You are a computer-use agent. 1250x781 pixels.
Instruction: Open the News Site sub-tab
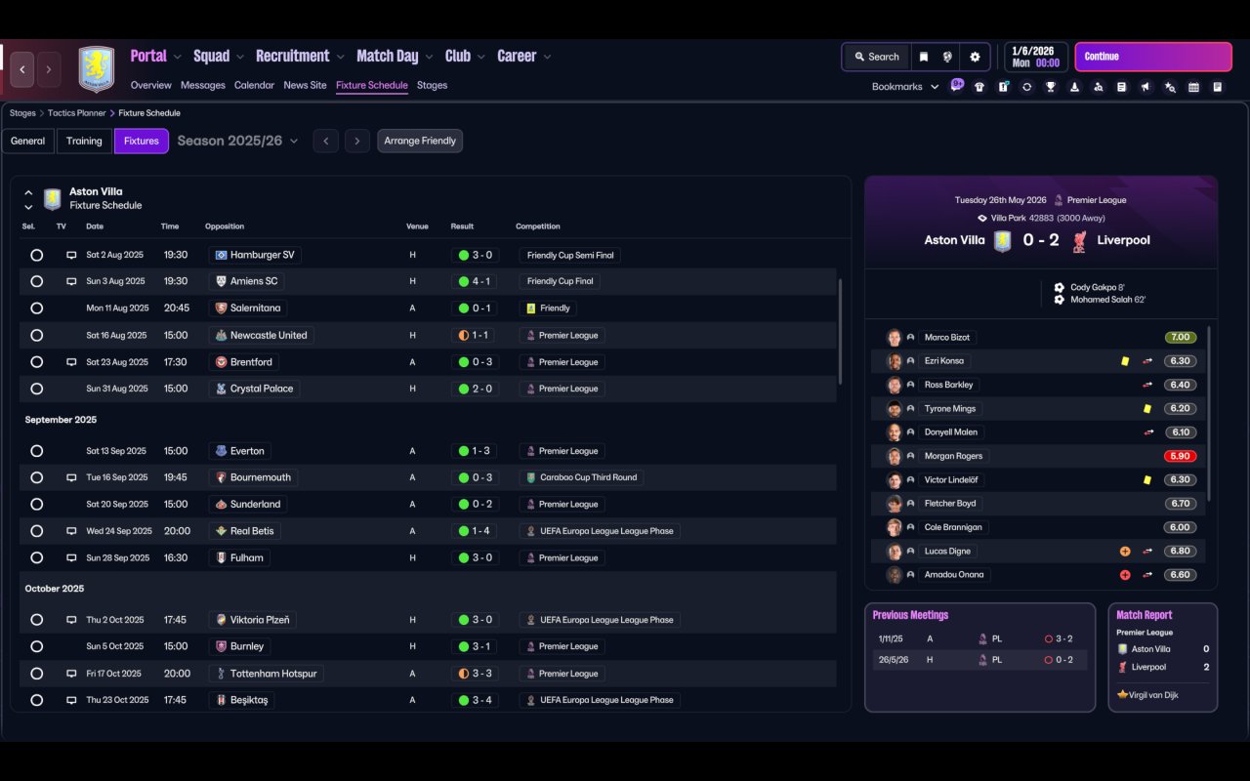(305, 85)
